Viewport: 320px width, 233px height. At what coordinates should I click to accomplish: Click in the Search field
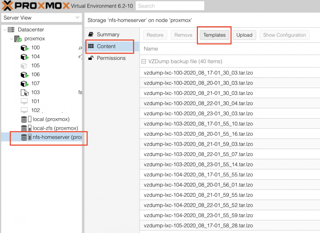pos(170,6)
